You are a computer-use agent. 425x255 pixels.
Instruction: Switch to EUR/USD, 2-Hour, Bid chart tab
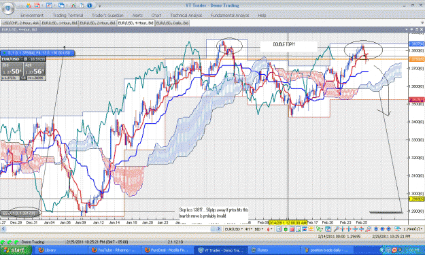pos(97,23)
